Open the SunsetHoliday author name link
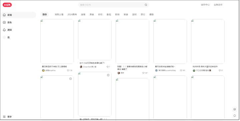The image size is (240, 121). [167, 71]
